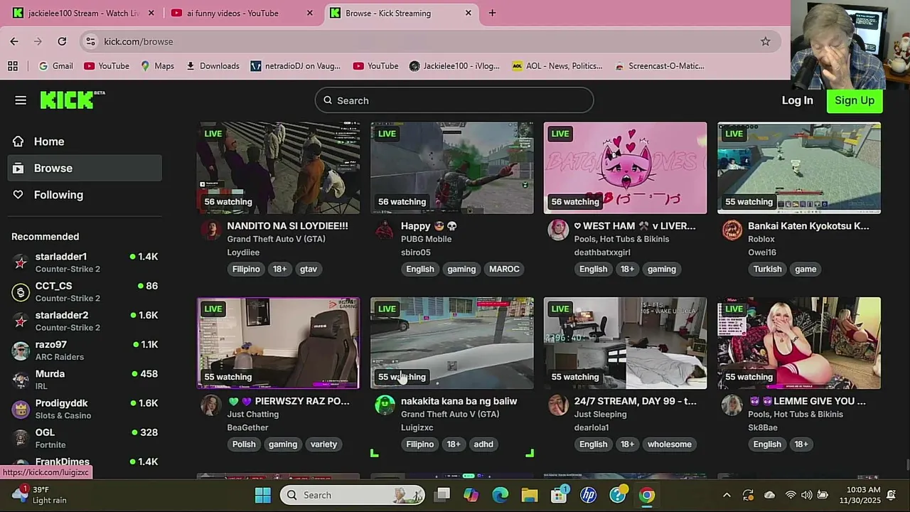Image resolution: width=910 pixels, height=512 pixels.
Task: Click the wholesome tag under dearlola1
Action: (669, 444)
